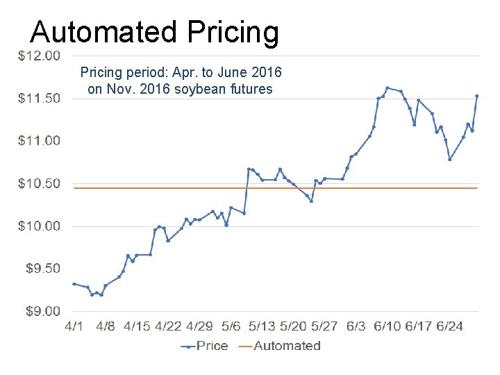Select the 4/1 date label on x-axis
Screen dimensions: 500x375
point(74,326)
